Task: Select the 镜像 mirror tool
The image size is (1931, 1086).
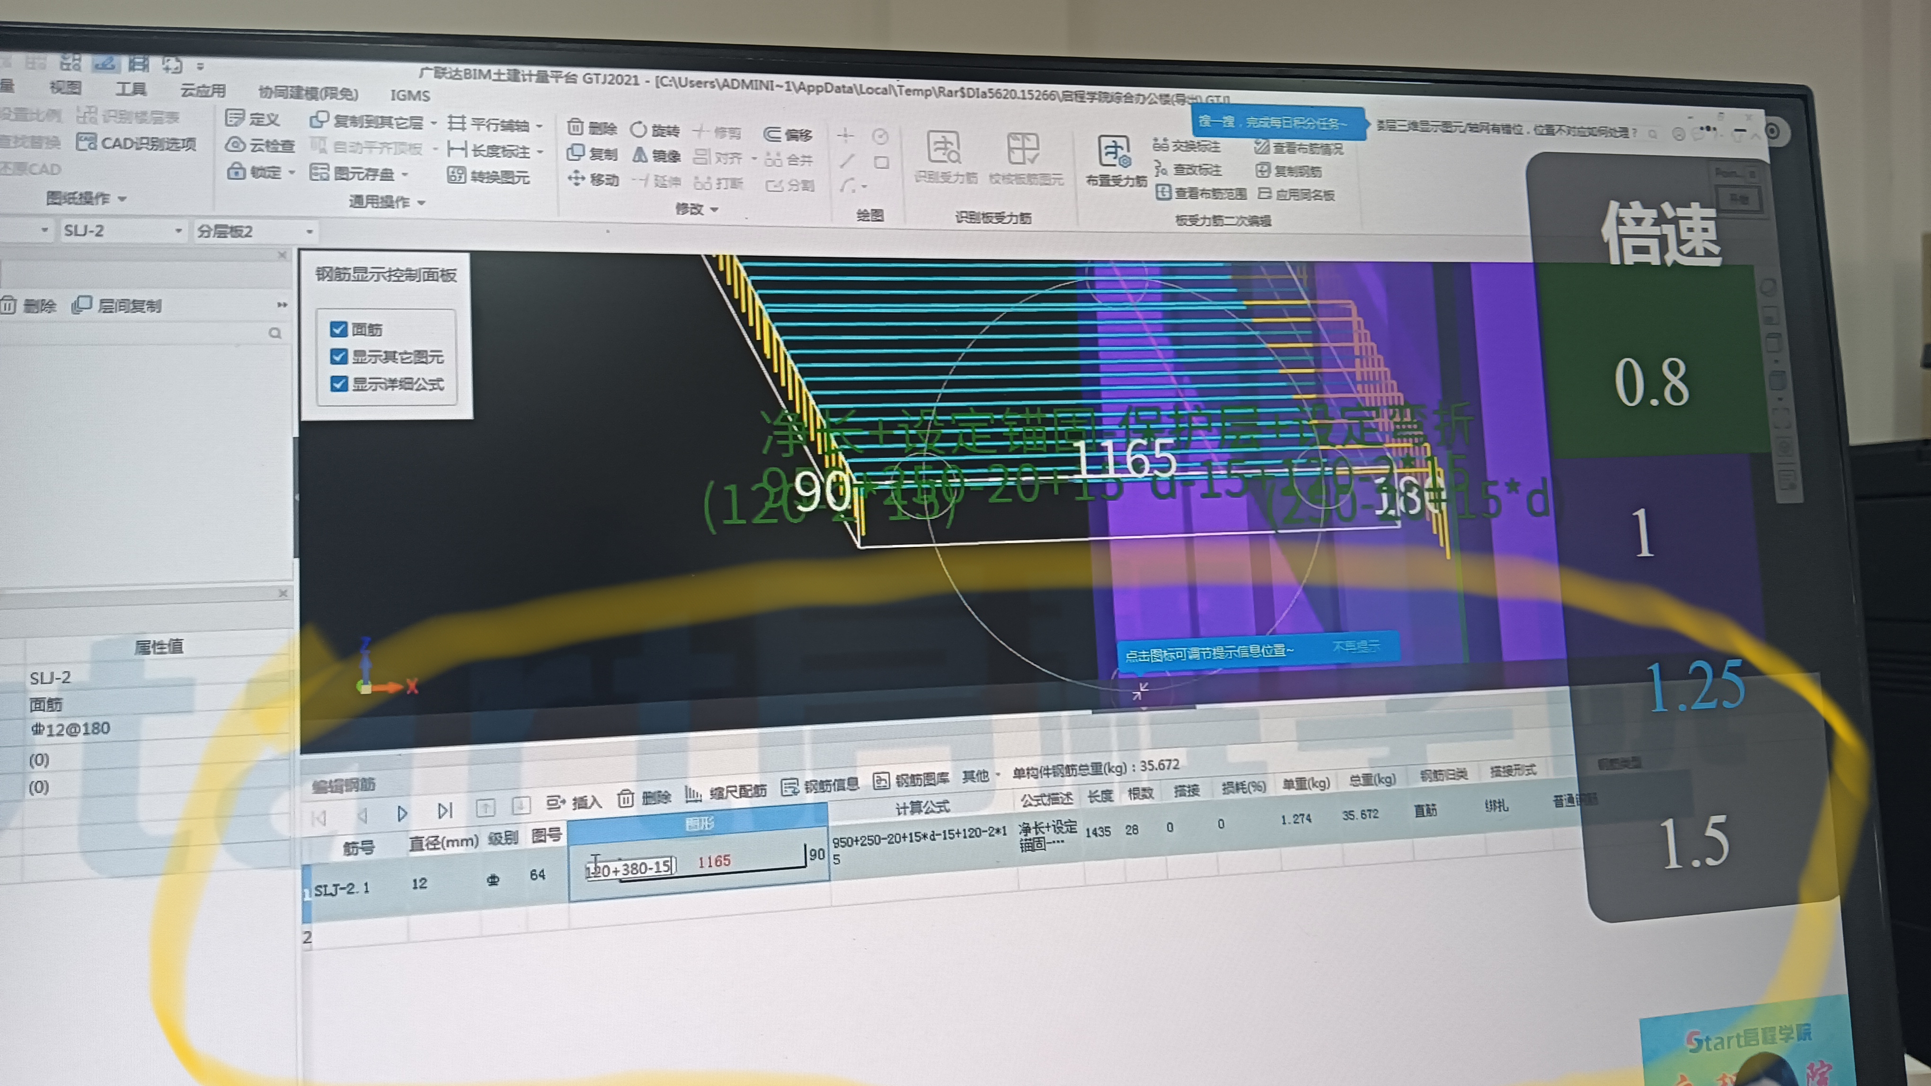Action: tap(656, 156)
